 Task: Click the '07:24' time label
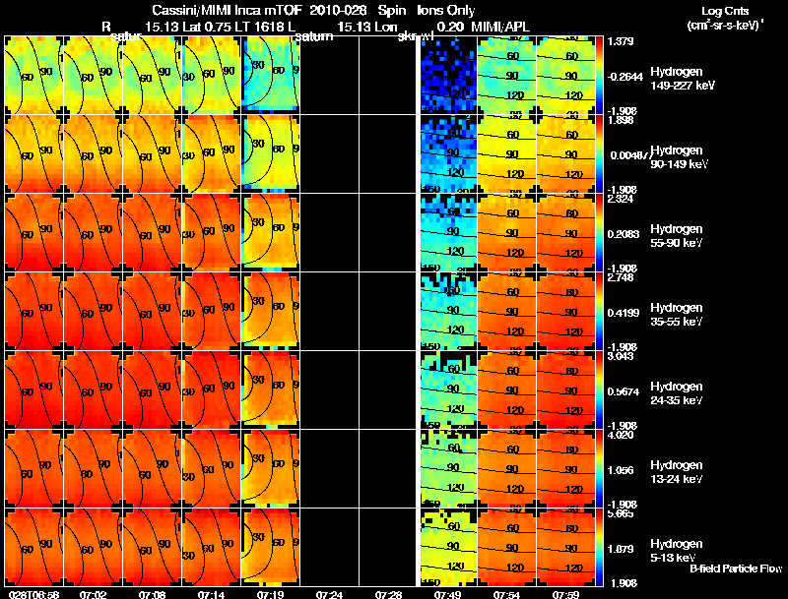pos(329,594)
